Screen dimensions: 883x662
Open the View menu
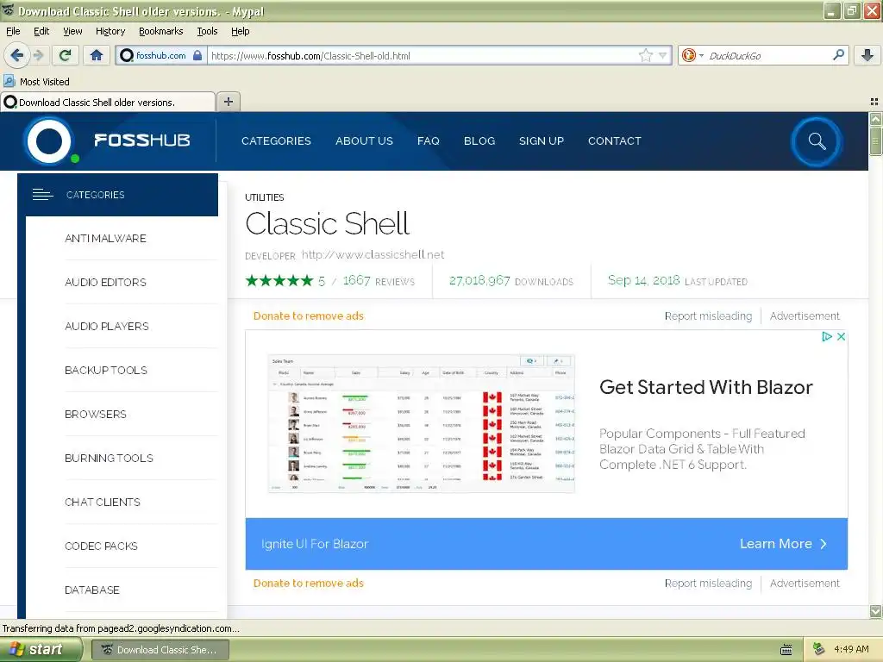click(x=72, y=31)
